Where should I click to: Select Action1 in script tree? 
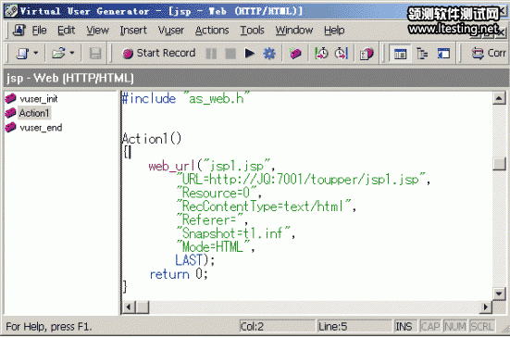(34, 113)
